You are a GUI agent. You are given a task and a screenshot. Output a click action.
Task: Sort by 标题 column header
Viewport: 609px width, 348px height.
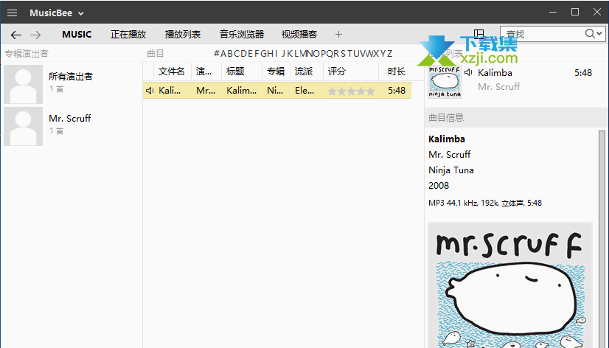pyautogui.click(x=235, y=72)
